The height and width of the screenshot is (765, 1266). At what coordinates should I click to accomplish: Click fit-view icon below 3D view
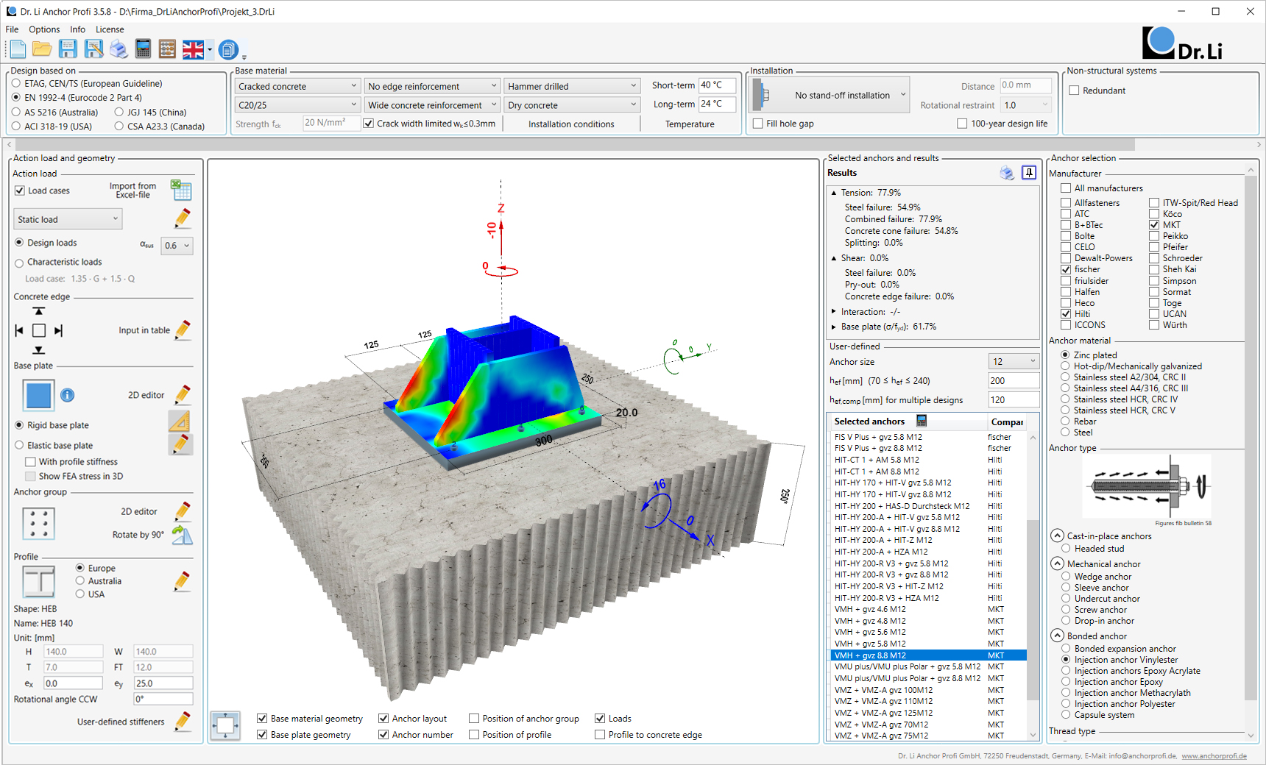coord(225,726)
